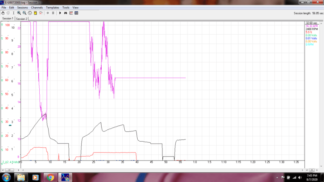Viewport: 324px width, 182px height.
Task: Switch to the Session 2 tab
Action: click(x=21, y=19)
